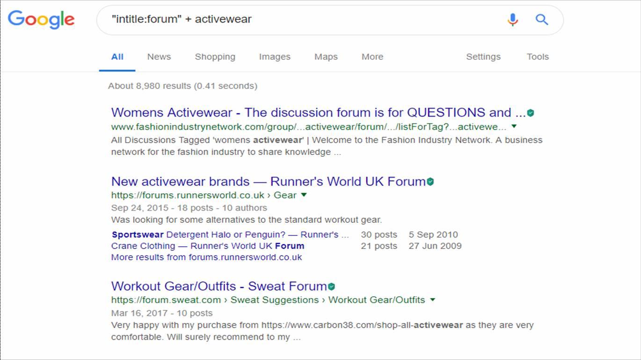Open Workout Gear/Outfits Sweat Forum result
The image size is (641, 360).
[219, 287]
